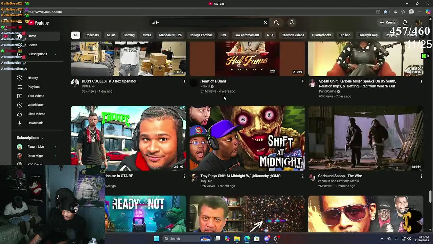This screenshot has height=244, width=433.
Task: Open Heart of a Giant video title
Action: point(213,81)
